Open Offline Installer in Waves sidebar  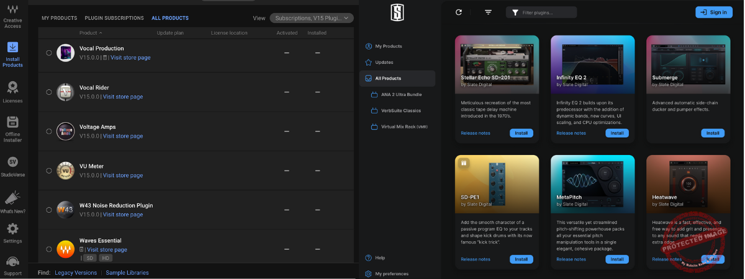[x=12, y=128]
